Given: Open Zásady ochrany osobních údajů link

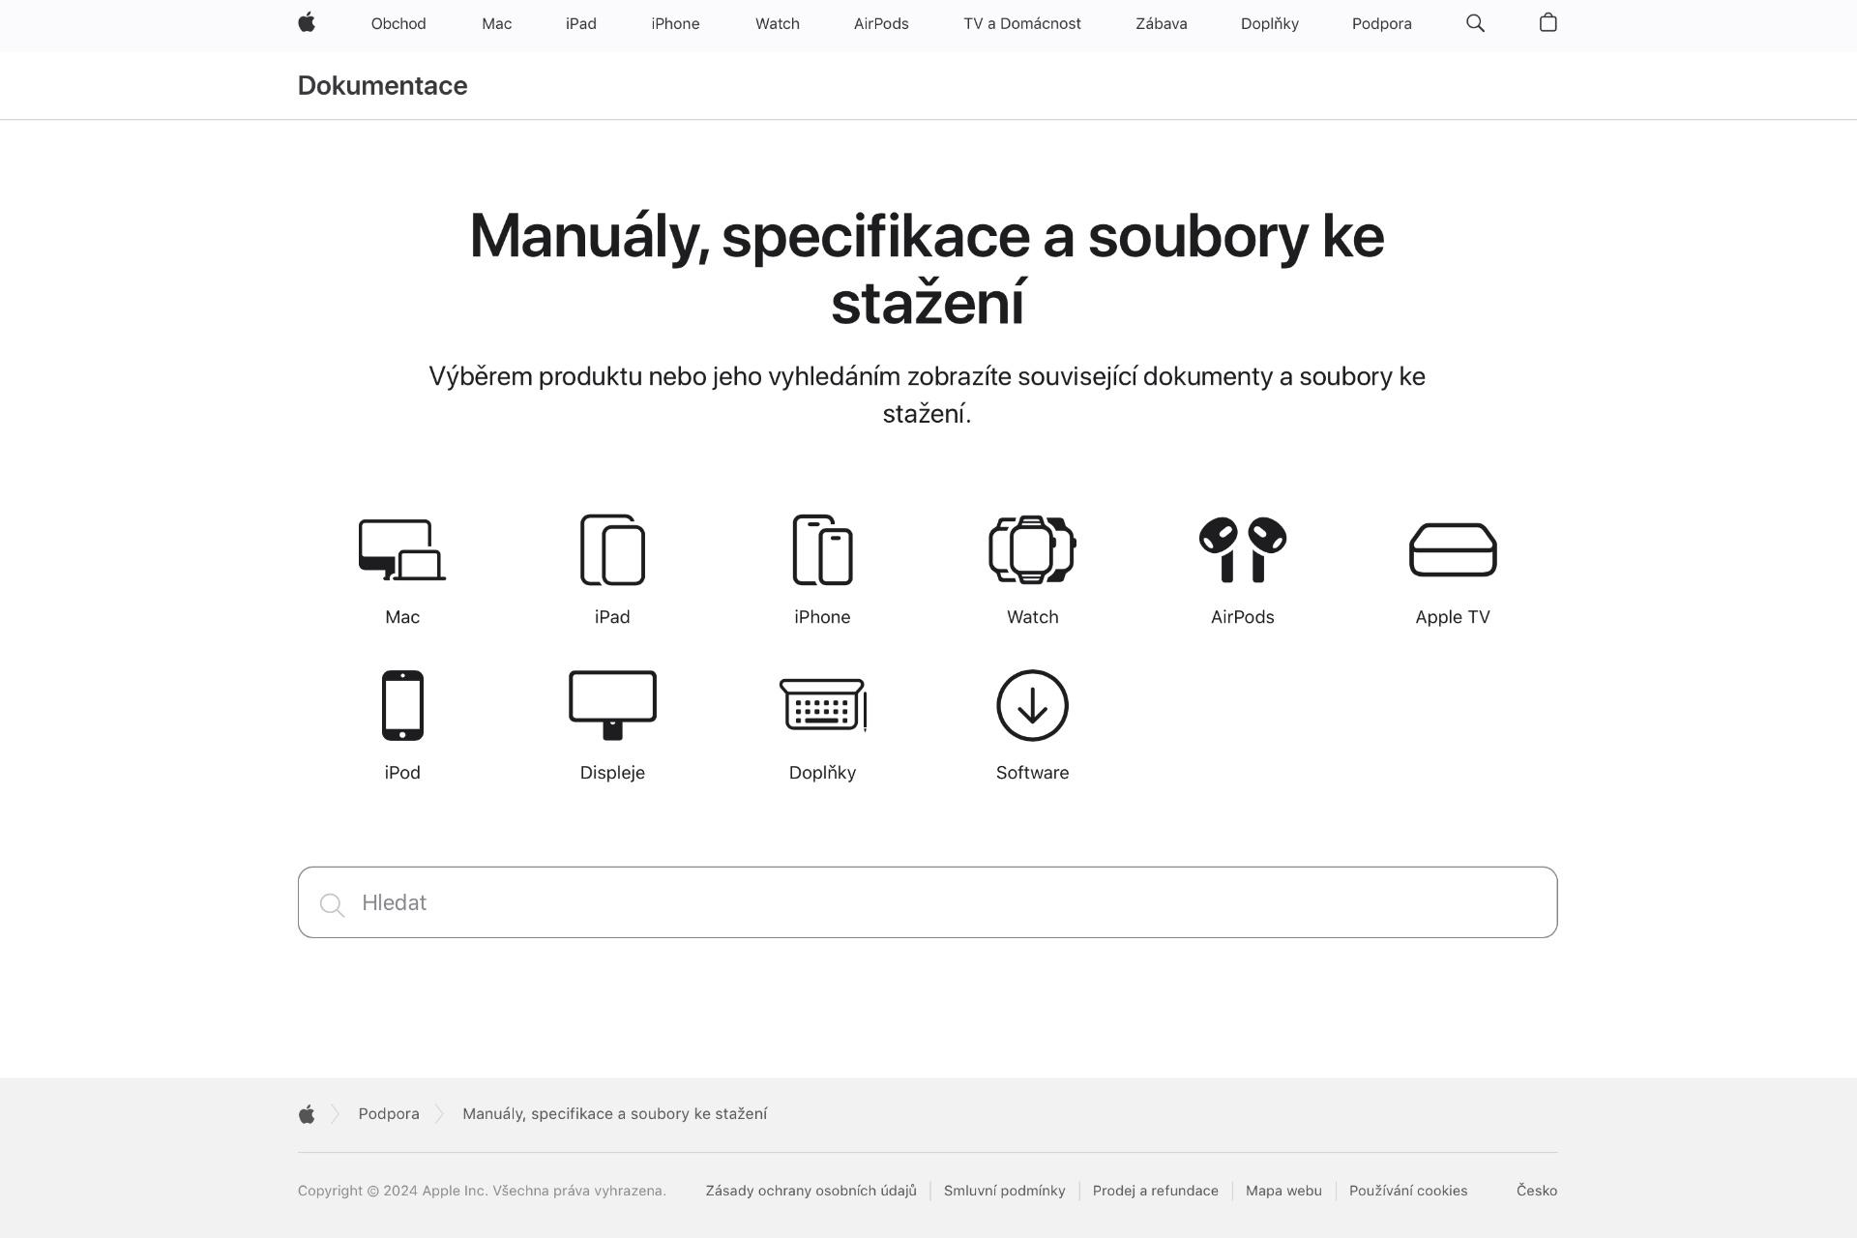Looking at the screenshot, I should coord(811,1191).
